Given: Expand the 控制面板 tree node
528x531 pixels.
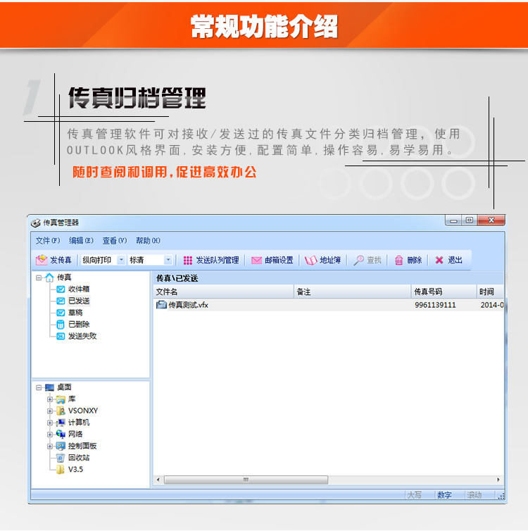Looking at the screenshot, I should click(x=50, y=446).
